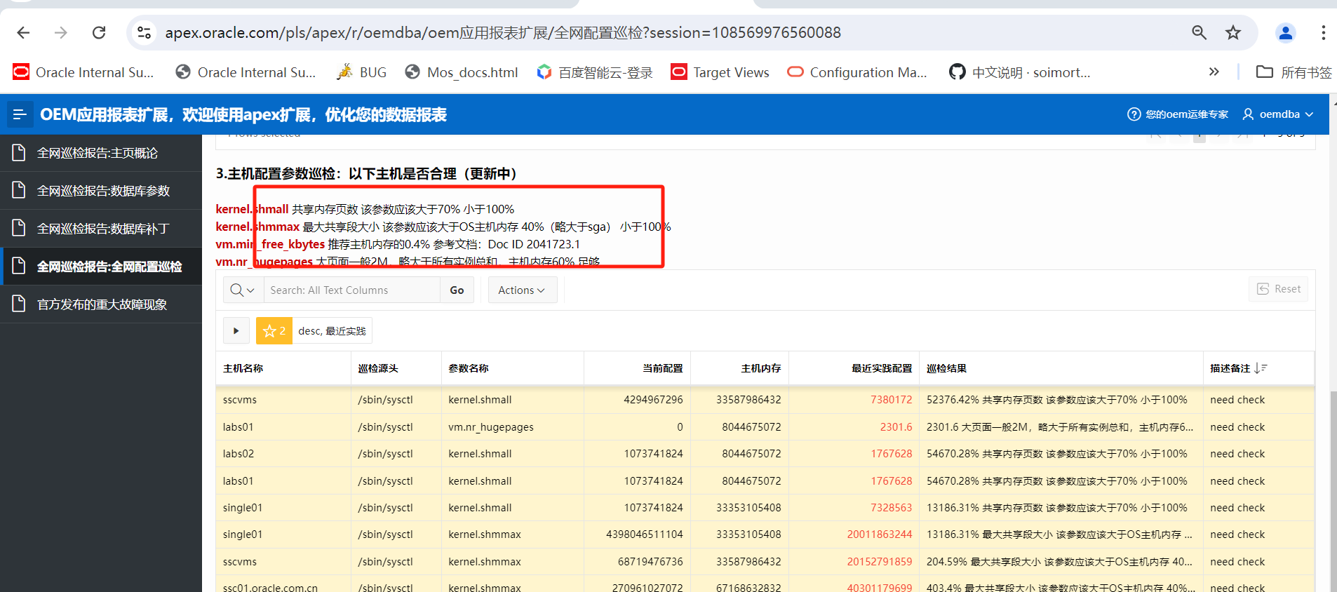Open first Oracle Internal Su... bookmark with red icon
The width and height of the screenshot is (1337, 592).
click(83, 72)
